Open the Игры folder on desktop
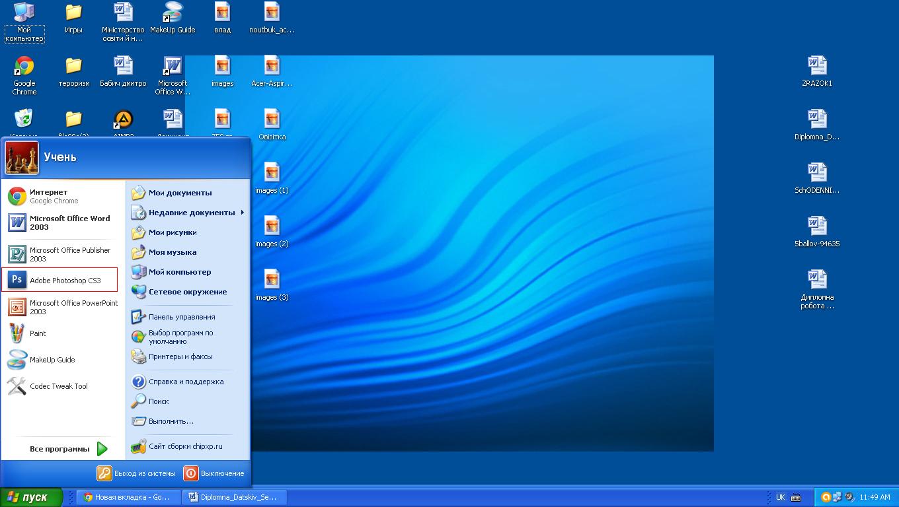Viewport: 899px width, 507px height. (73, 19)
